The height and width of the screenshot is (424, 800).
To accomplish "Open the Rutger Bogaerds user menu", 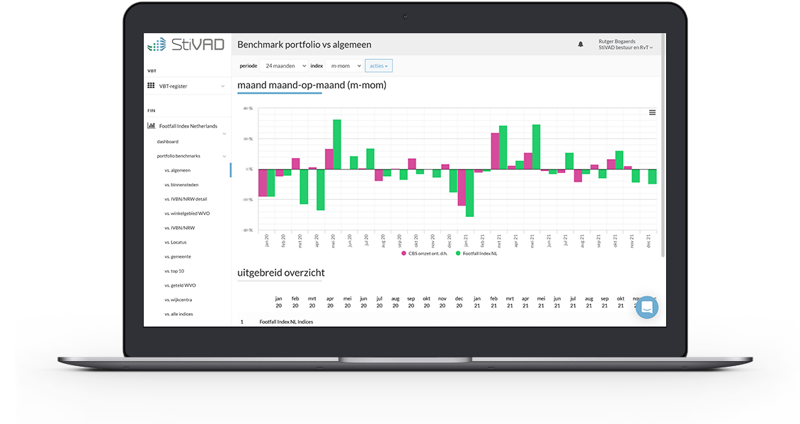I will point(626,45).
